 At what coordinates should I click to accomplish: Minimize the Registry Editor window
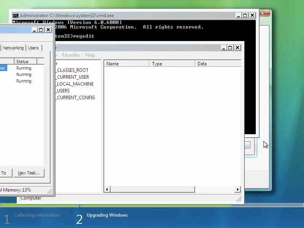point(223,48)
